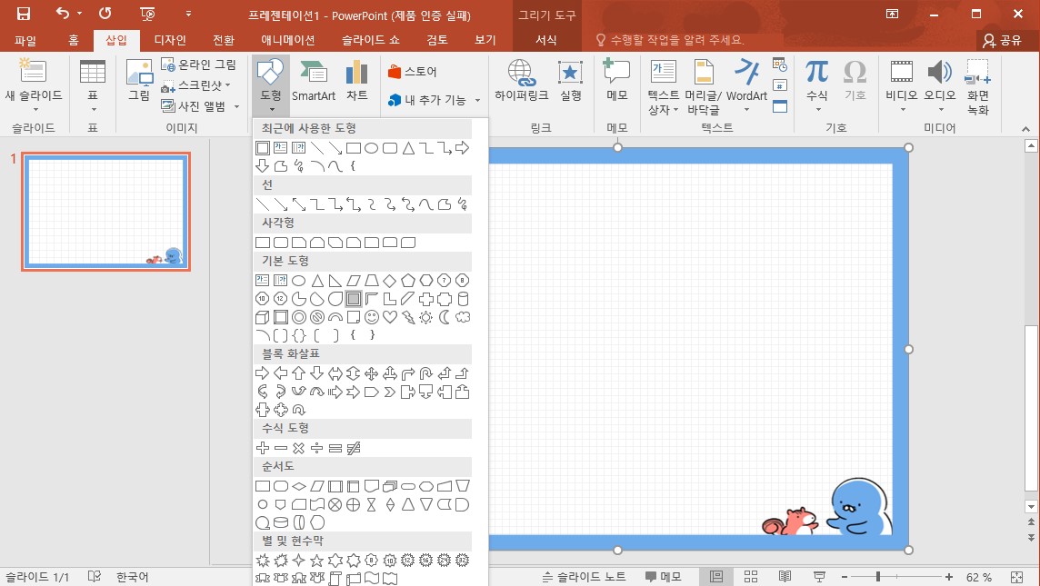Select the Plus sign equation shape
Image resolution: width=1040 pixels, height=586 pixels.
(263, 448)
